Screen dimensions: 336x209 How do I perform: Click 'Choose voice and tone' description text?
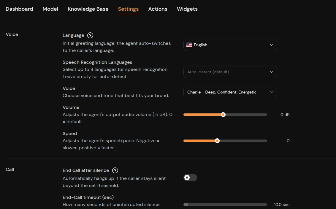(116, 95)
